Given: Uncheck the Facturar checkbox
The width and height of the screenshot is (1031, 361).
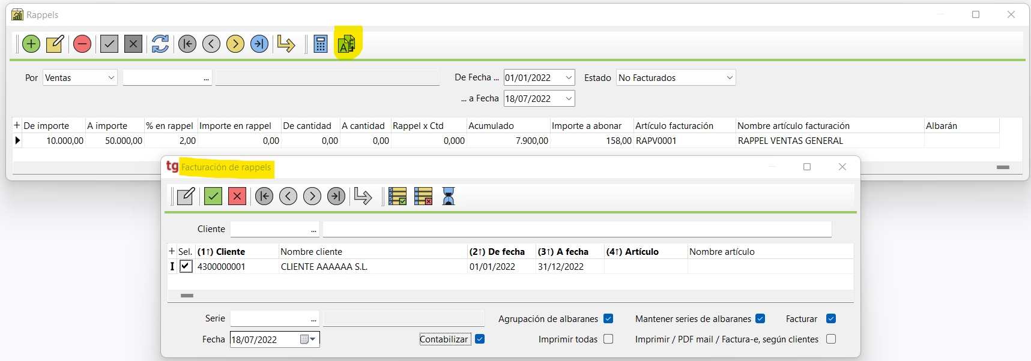Looking at the screenshot, I should [x=831, y=318].
